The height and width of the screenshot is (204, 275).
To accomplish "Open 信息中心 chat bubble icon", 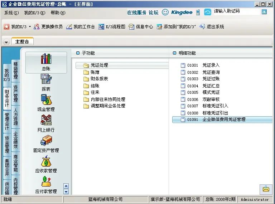I will pos(131,27).
